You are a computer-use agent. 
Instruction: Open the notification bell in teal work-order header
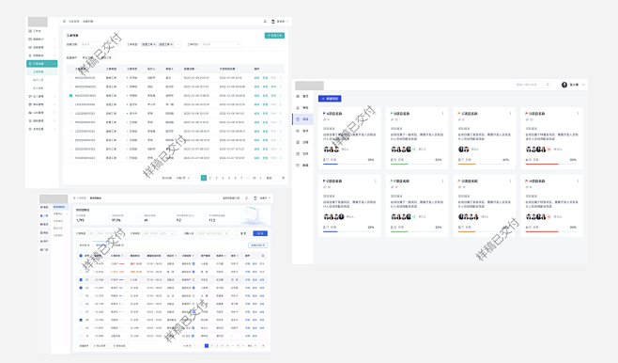265,22
